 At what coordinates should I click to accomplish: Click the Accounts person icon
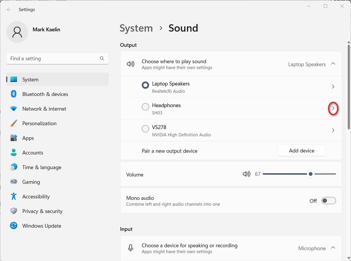[14, 152]
